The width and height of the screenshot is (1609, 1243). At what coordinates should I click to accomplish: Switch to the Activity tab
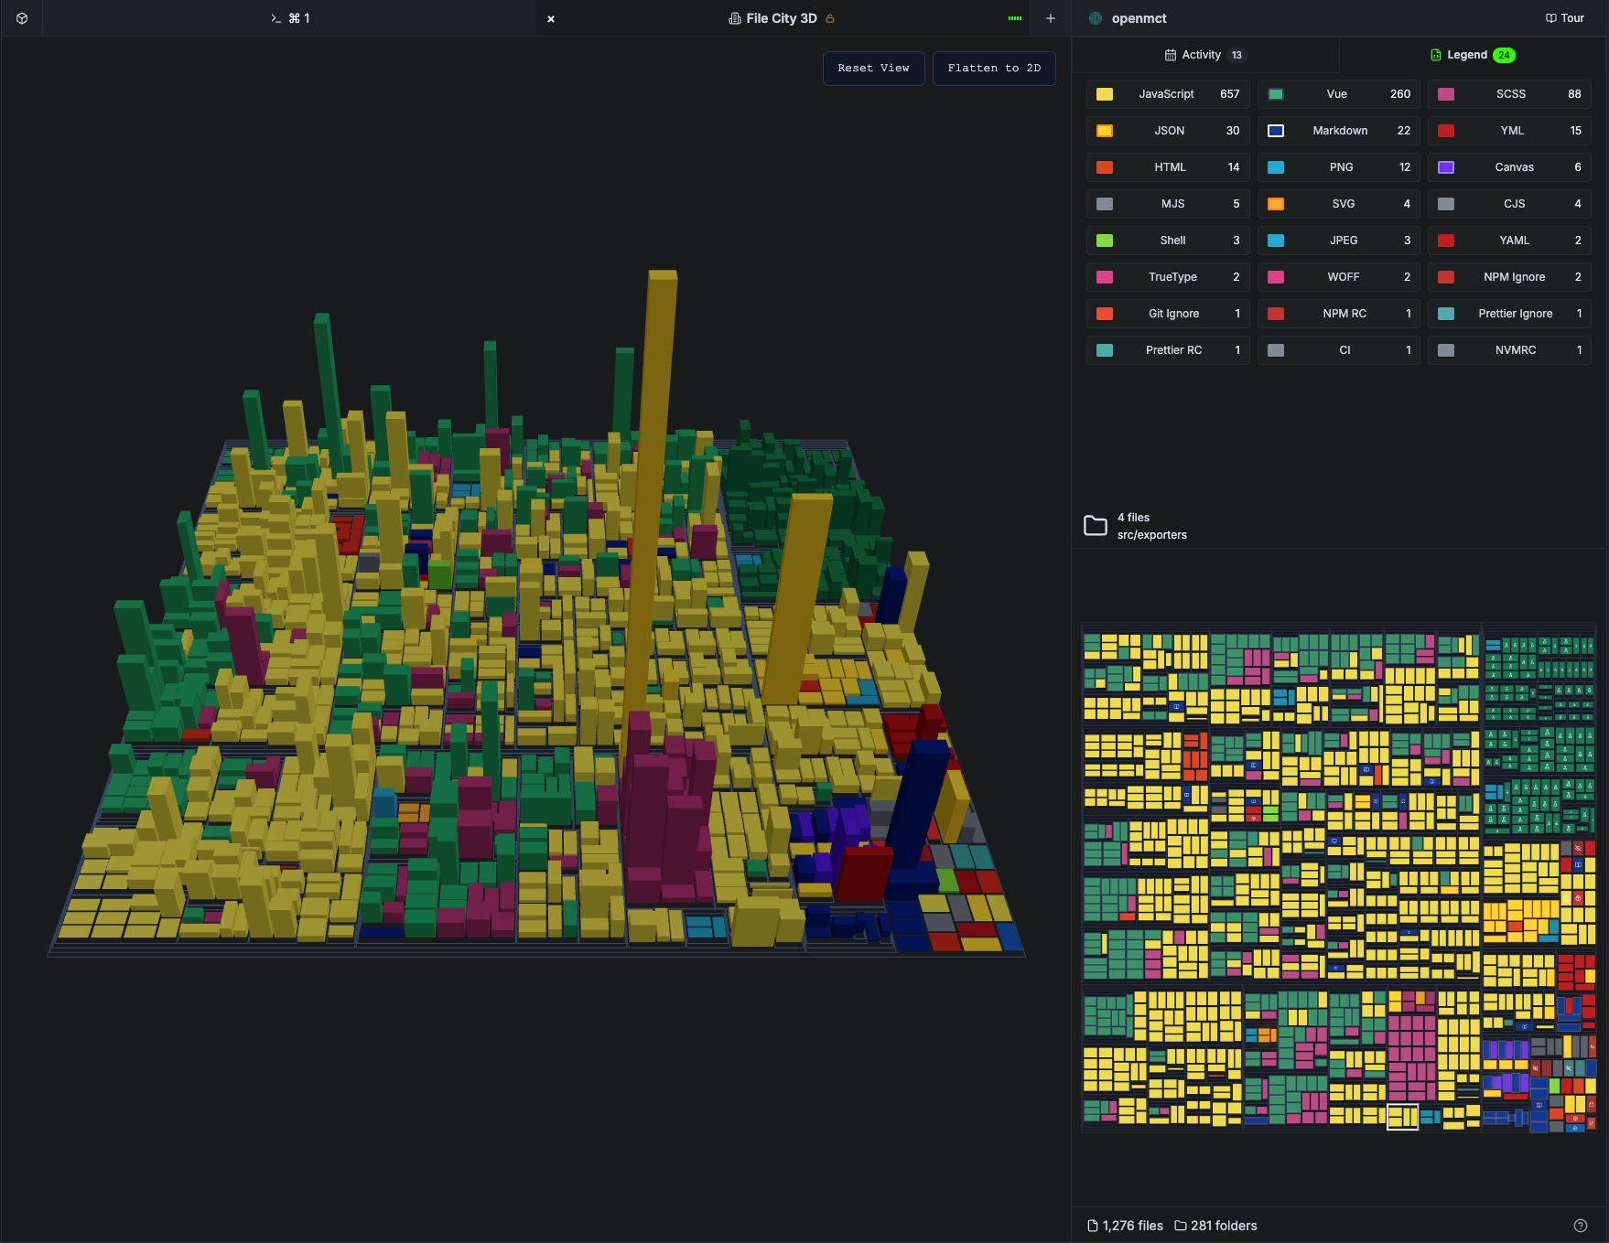coord(1204,54)
